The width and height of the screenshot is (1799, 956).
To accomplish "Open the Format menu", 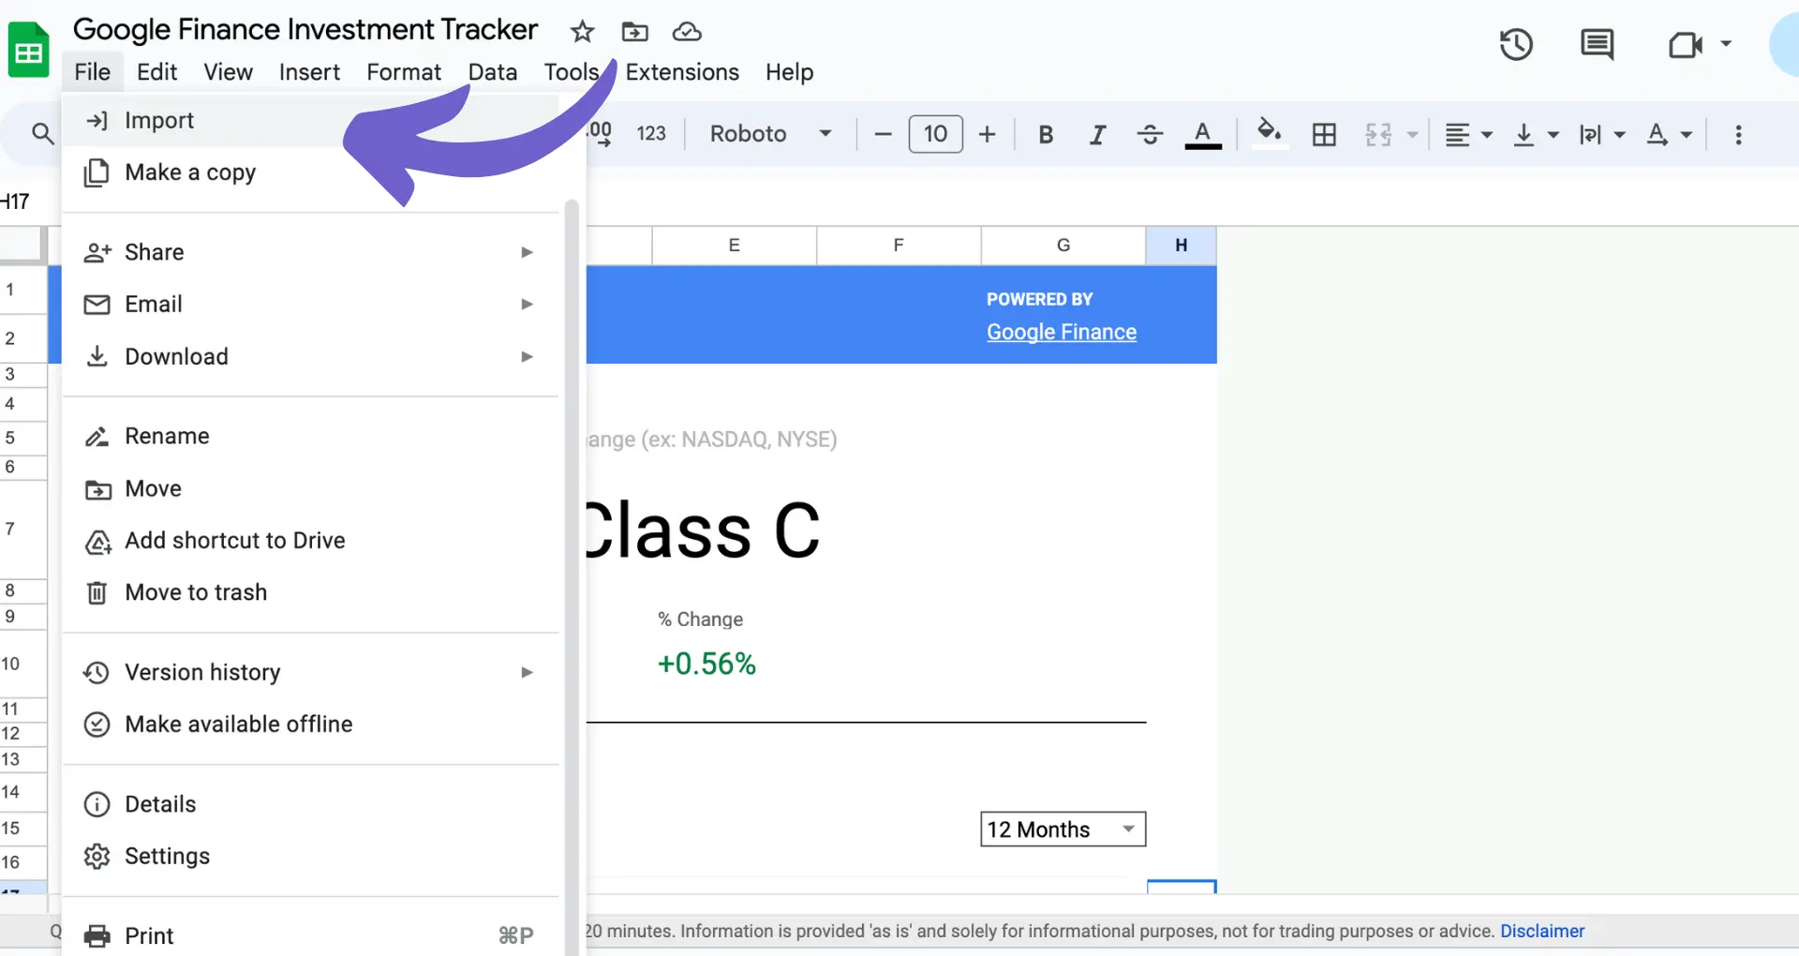I will 404,72.
